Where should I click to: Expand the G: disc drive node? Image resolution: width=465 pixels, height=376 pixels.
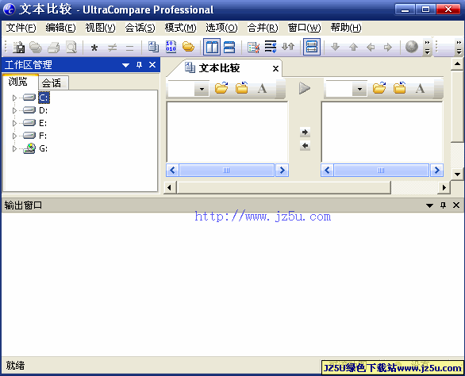(x=14, y=148)
